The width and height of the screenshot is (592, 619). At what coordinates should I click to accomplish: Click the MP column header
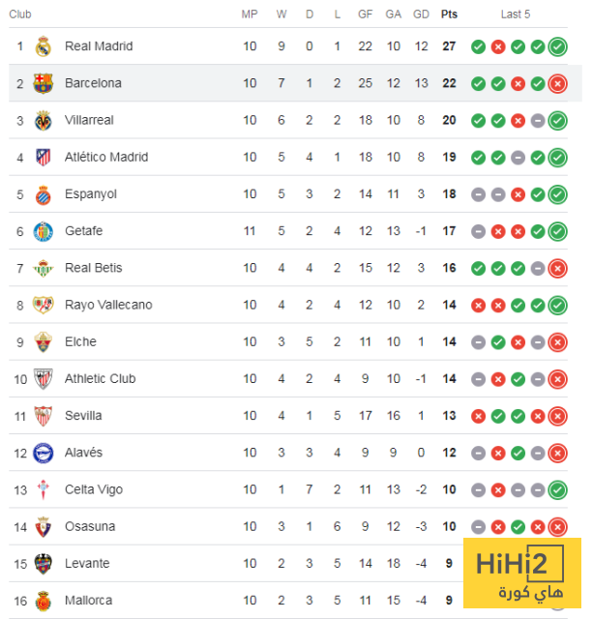click(x=250, y=15)
